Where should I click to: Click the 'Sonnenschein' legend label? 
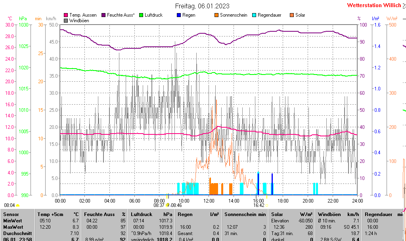(x=234, y=15)
